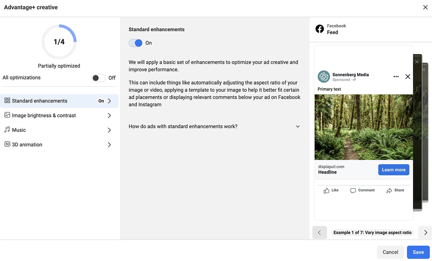Image resolution: width=432 pixels, height=261 pixels.
Task: Select Image brightness & contrast menu item
Action: click(59, 116)
